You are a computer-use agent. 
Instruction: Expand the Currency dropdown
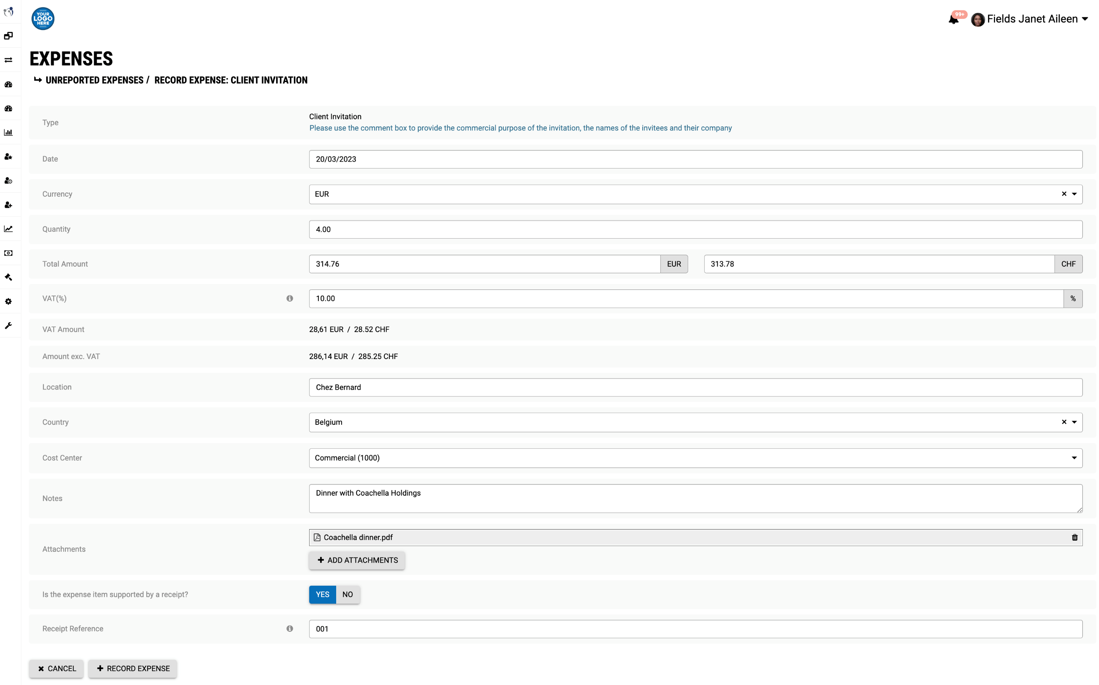click(1074, 194)
